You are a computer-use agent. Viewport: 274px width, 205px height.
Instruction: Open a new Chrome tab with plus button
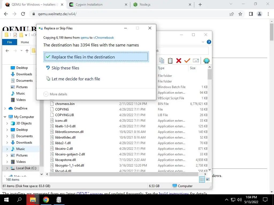(x=200, y=5)
